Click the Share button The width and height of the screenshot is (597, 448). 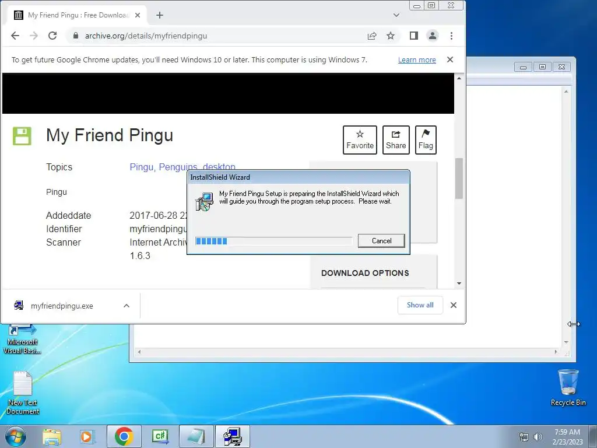click(396, 140)
